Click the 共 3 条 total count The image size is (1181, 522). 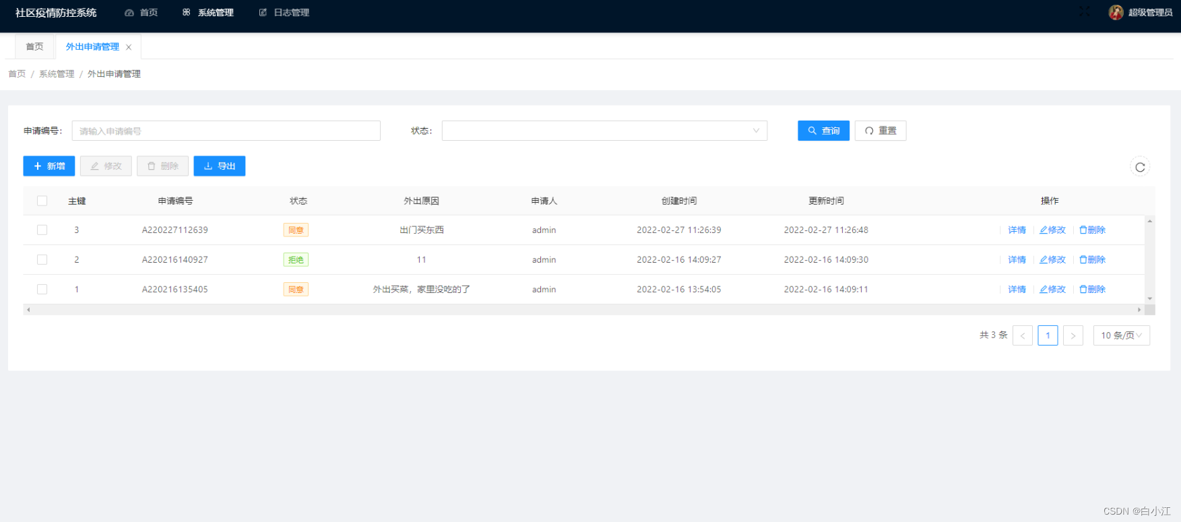click(x=993, y=335)
